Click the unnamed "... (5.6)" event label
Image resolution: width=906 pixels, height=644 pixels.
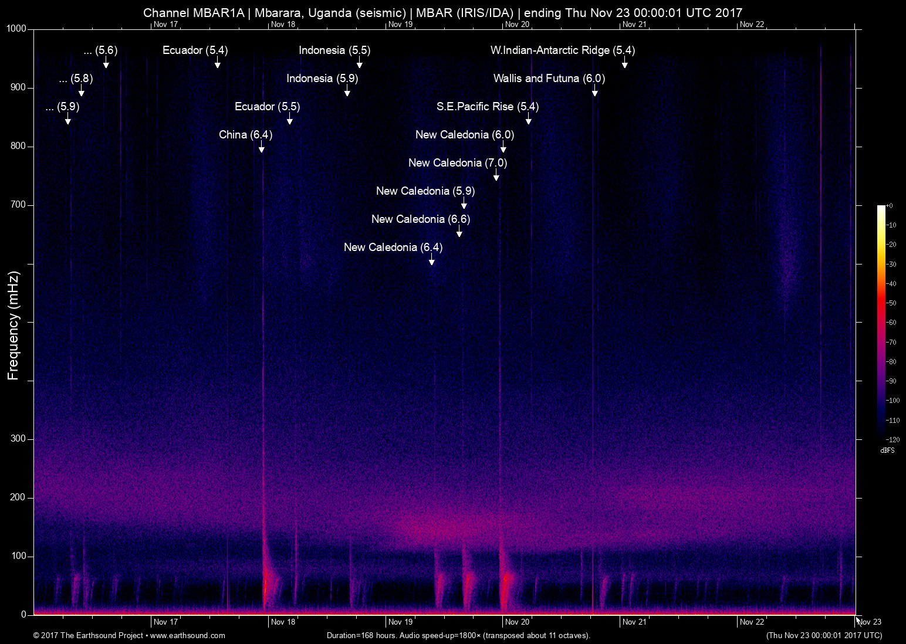[100, 50]
